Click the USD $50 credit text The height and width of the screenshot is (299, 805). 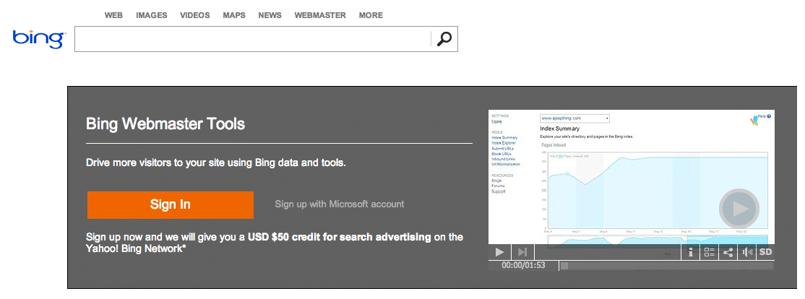click(340, 237)
